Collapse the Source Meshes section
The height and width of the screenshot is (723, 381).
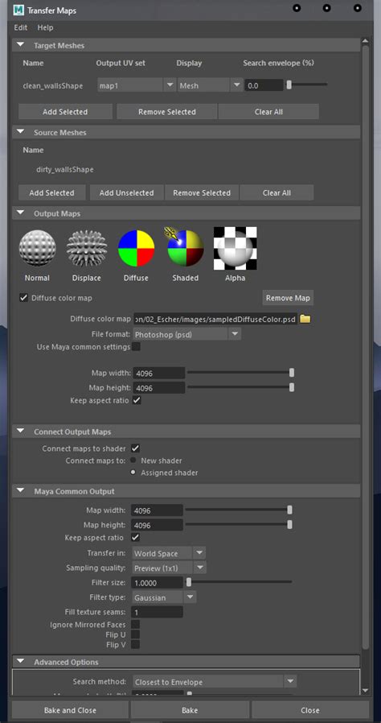click(x=20, y=132)
